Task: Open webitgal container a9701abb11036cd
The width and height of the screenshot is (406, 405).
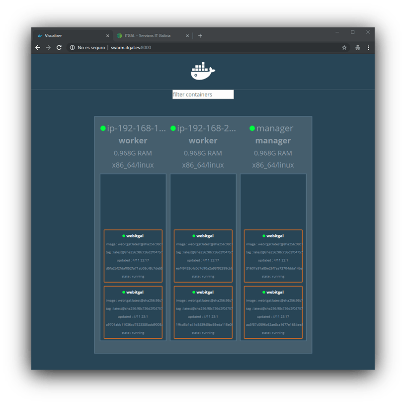Action: pos(133,312)
